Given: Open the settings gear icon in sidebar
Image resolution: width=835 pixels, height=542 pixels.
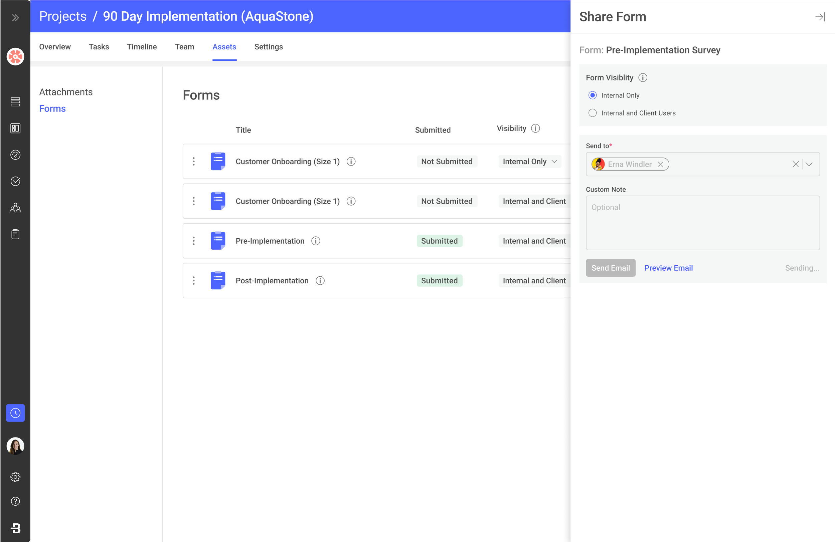Looking at the screenshot, I should tap(15, 477).
